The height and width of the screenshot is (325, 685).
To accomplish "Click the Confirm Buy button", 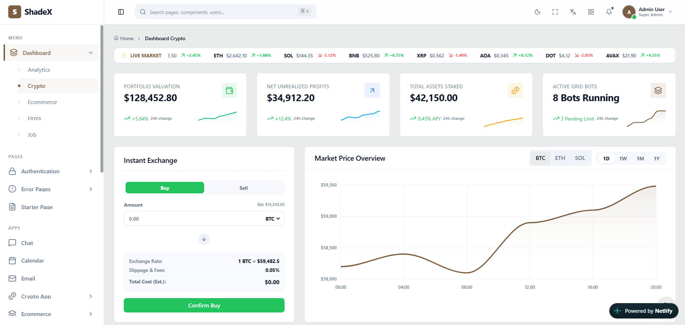I will pos(204,305).
